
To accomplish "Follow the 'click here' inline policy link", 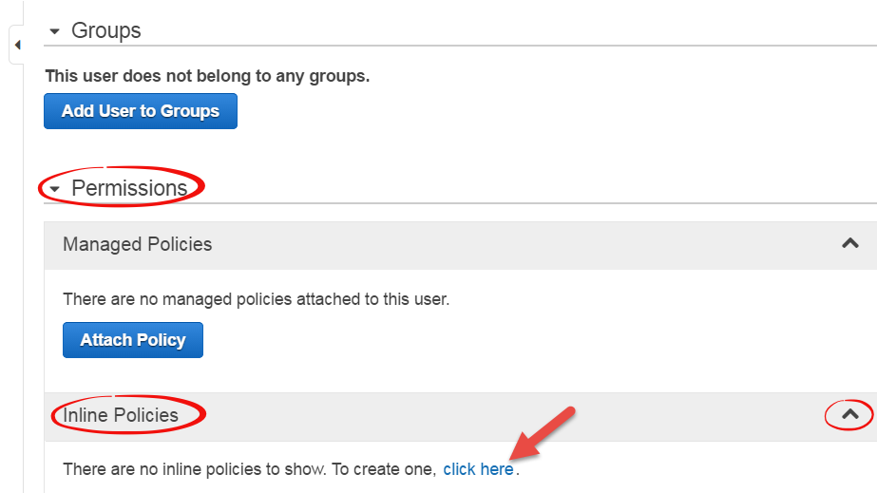I will coord(478,469).
